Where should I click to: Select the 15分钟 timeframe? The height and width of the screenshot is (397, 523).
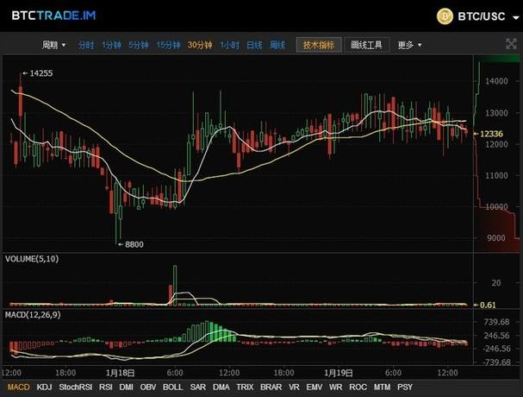[168, 45]
